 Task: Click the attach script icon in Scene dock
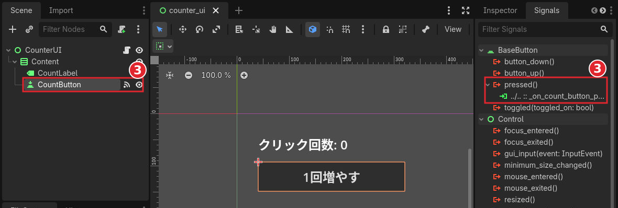(x=122, y=29)
